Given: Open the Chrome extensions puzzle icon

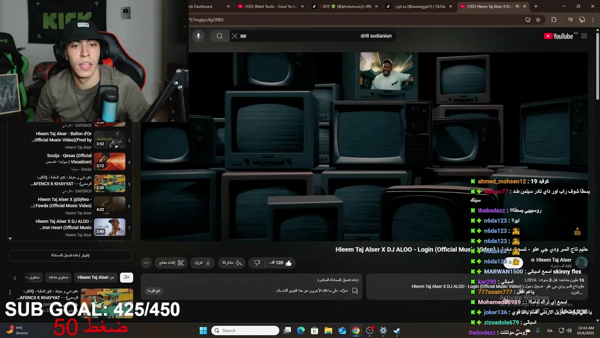Looking at the screenshot, I should [554, 20].
